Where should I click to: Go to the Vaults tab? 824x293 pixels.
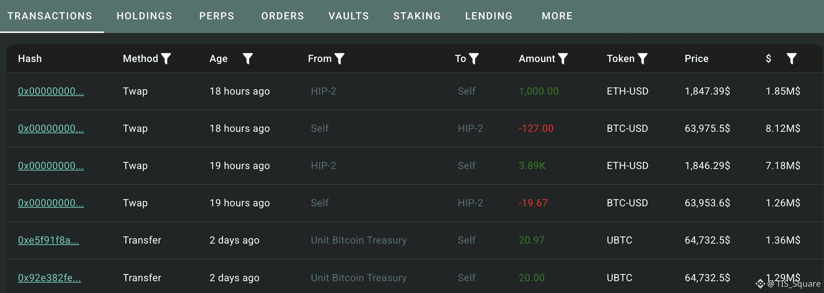click(349, 16)
